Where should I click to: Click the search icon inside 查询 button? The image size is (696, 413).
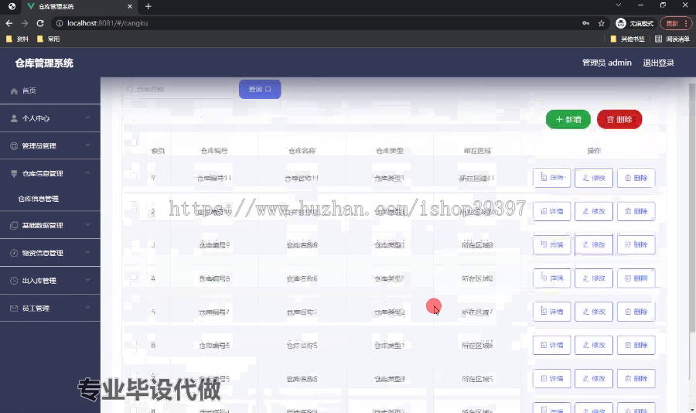(x=268, y=89)
